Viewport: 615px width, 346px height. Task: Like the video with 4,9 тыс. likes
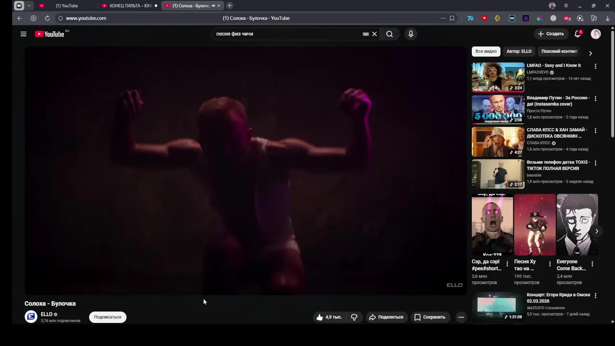[x=329, y=317]
